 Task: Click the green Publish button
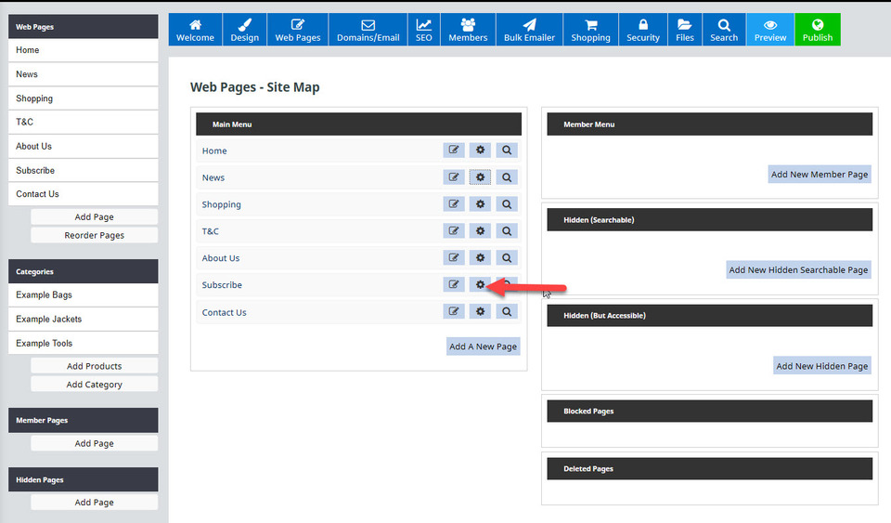[817, 30]
